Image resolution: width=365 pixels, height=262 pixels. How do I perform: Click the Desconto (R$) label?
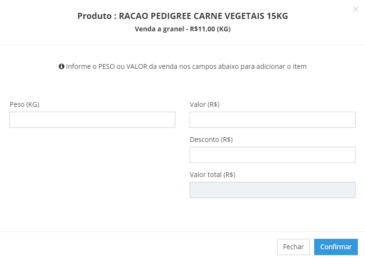[x=211, y=140]
